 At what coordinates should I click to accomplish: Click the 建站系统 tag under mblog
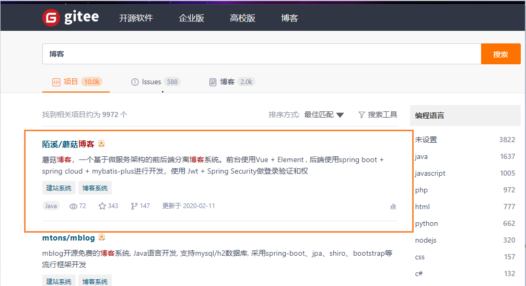click(x=59, y=281)
